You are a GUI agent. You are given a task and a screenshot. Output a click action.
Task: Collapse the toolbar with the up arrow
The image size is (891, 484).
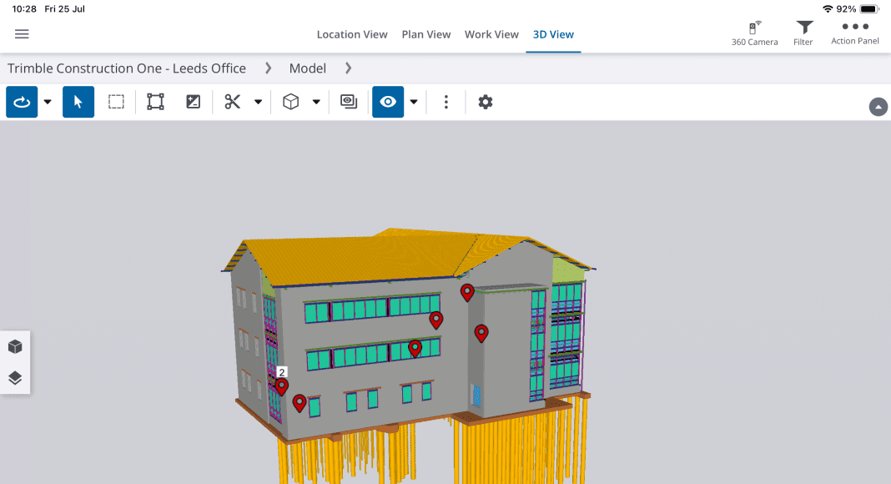tap(878, 107)
